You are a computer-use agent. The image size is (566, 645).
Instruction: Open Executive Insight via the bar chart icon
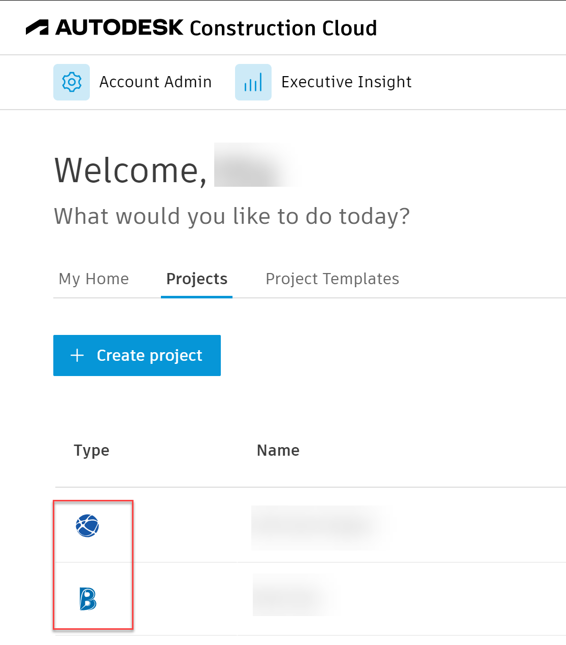pos(253,82)
